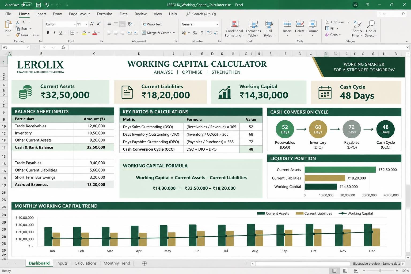
Task: Open the font name Calibri dropdown
Action: [75, 24]
